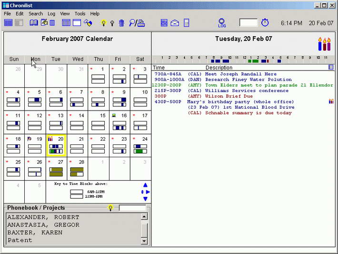The width and height of the screenshot is (338, 254).
Task: Open the Edit menu
Action: point(20,14)
